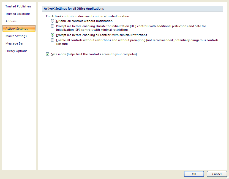The height and width of the screenshot is (179, 229).
Task: Click the Cancel button
Action: pos(217,174)
